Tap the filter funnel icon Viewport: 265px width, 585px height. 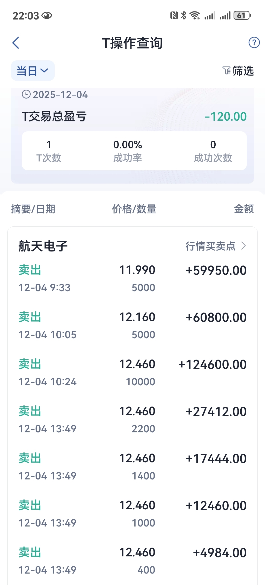[226, 70]
